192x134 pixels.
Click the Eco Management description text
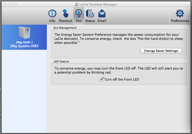click(119, 39)
